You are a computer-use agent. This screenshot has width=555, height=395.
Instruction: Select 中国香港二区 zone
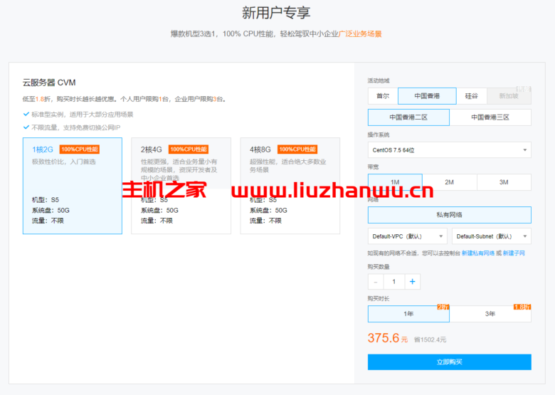(409, 117)
